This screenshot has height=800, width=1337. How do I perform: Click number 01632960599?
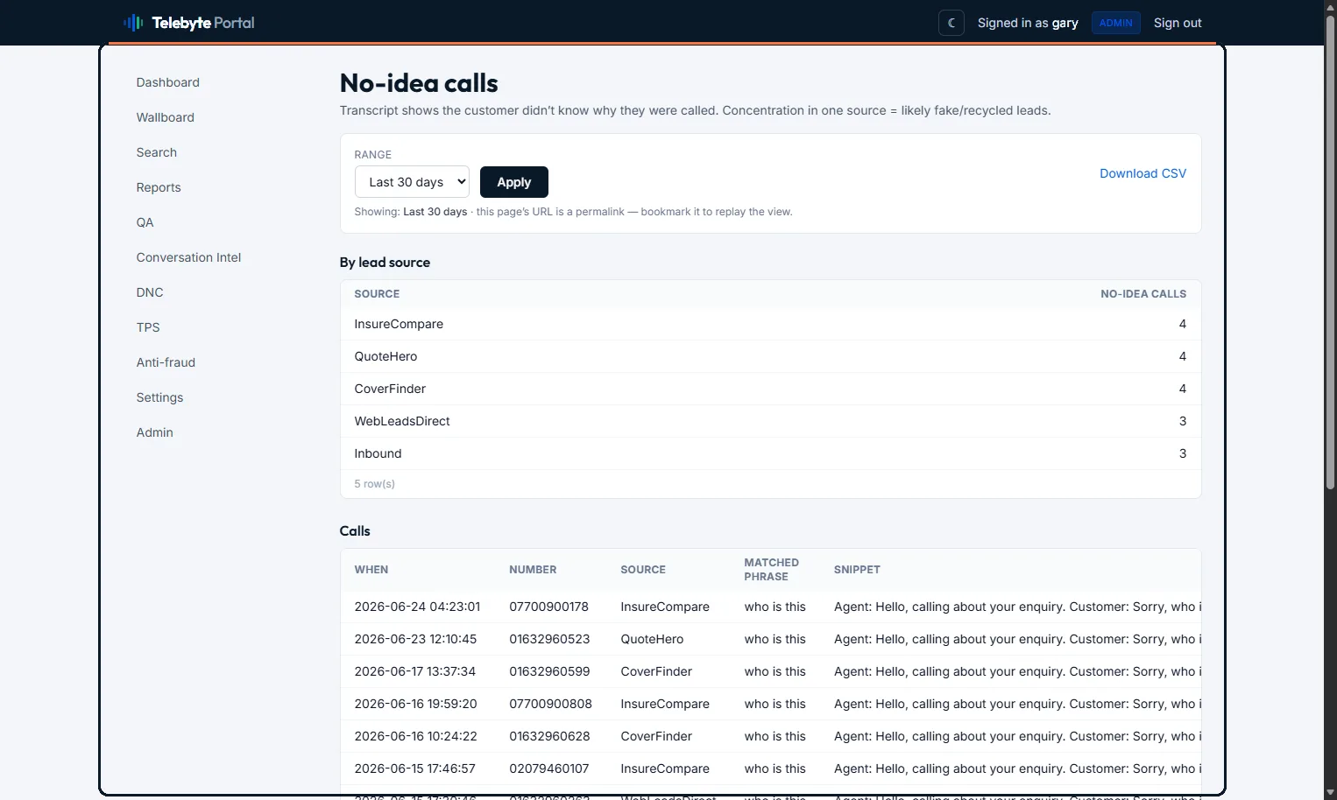click(549, 671)
